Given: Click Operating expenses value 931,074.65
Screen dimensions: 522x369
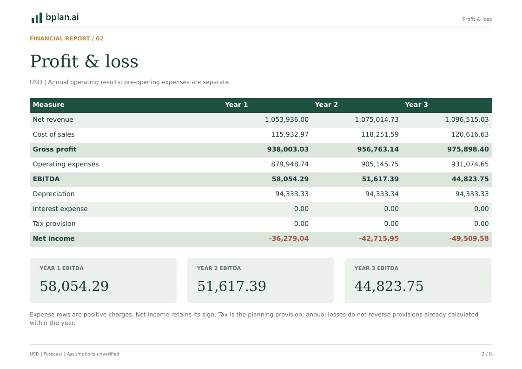Looking at the screenshot, I should click(x=470, y=165).
